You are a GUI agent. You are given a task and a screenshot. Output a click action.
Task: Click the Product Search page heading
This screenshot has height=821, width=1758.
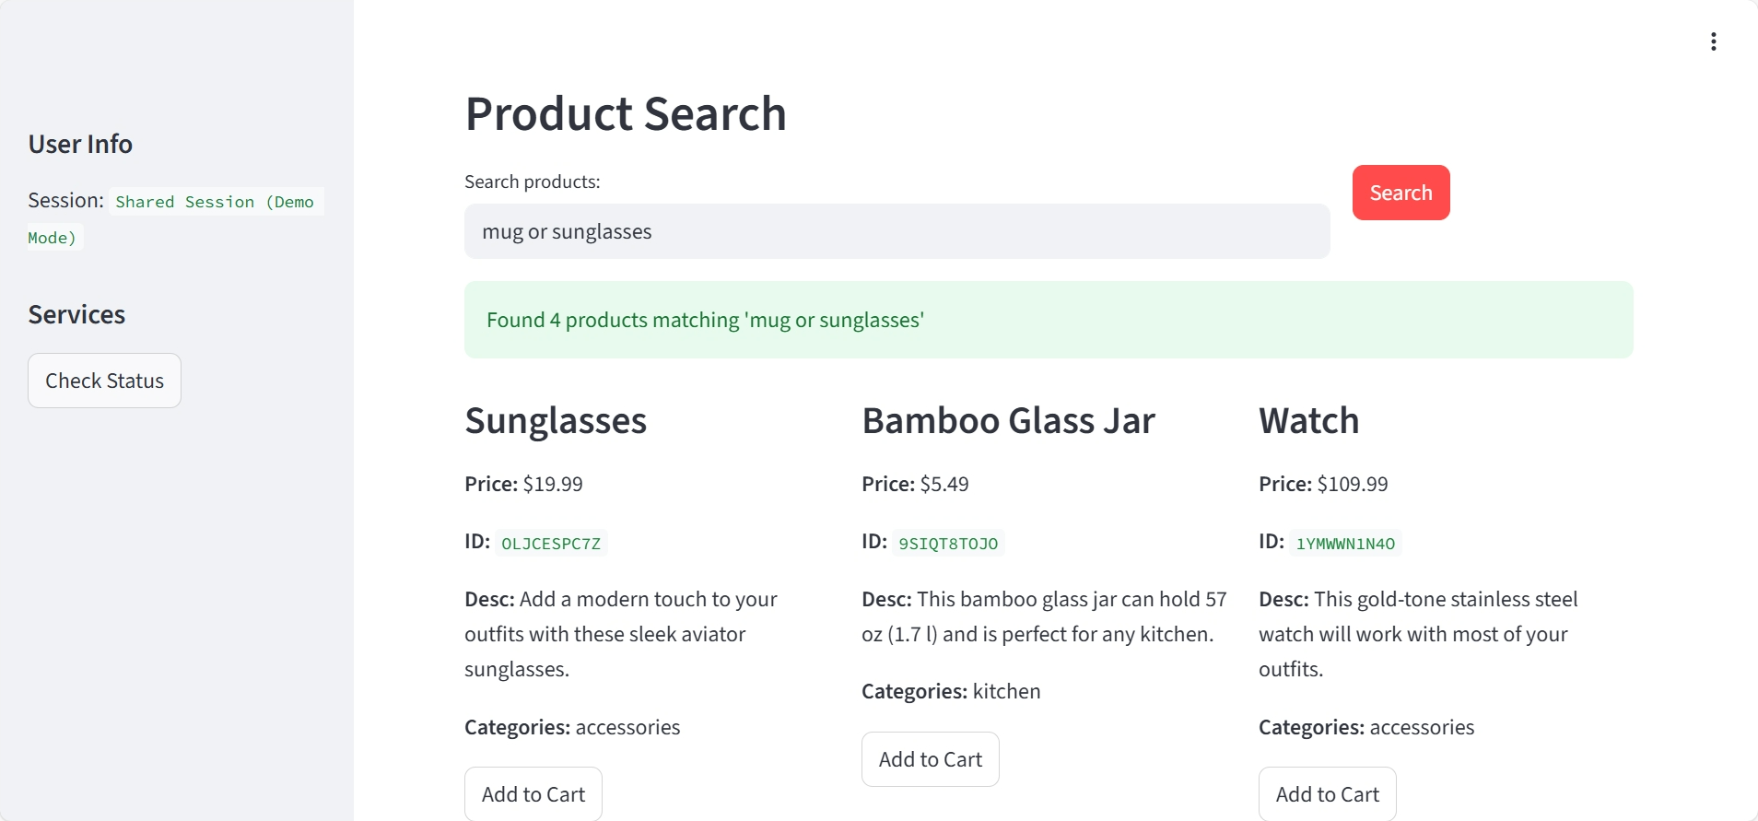[626, 114]
